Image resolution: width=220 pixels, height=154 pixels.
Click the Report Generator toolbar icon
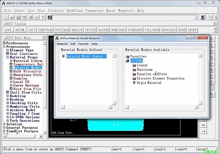(x=37, y=17)
